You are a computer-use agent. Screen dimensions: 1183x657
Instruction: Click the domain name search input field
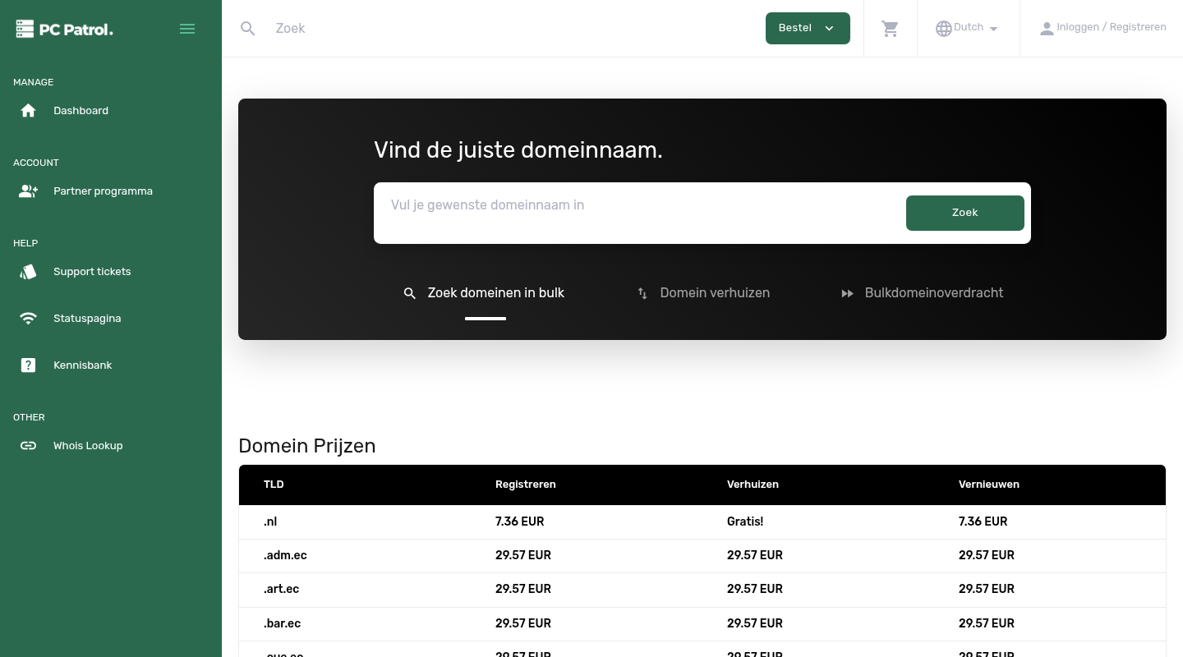click(575, 205)
